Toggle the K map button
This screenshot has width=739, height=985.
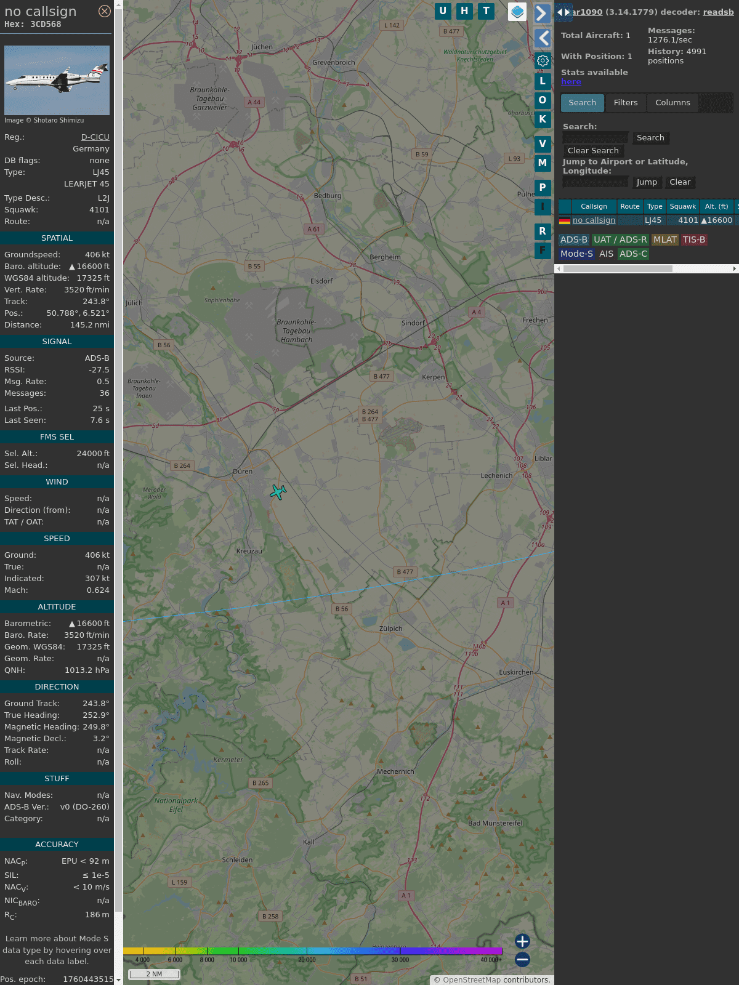(x=543, y=119)
